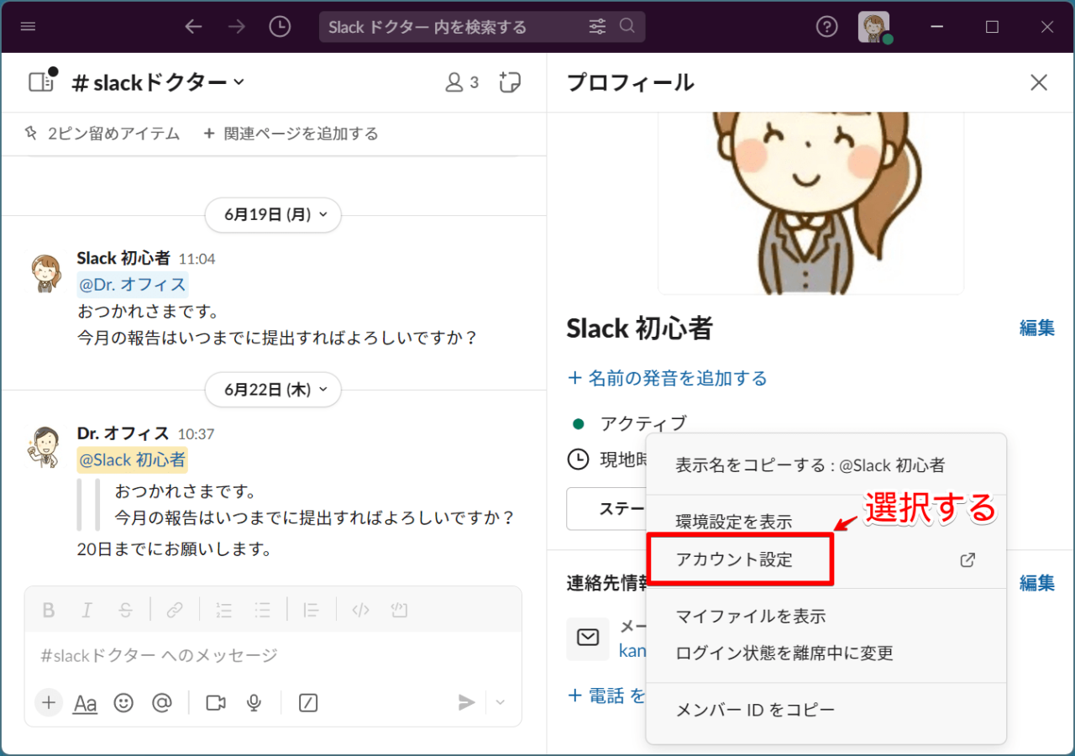Insert a bulleted list in composer
This screenshot has width=1075, height=756.
tap(262, 610)
